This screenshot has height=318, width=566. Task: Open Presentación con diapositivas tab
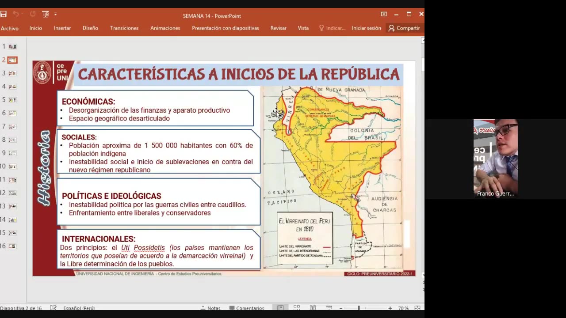click(226, 28)
